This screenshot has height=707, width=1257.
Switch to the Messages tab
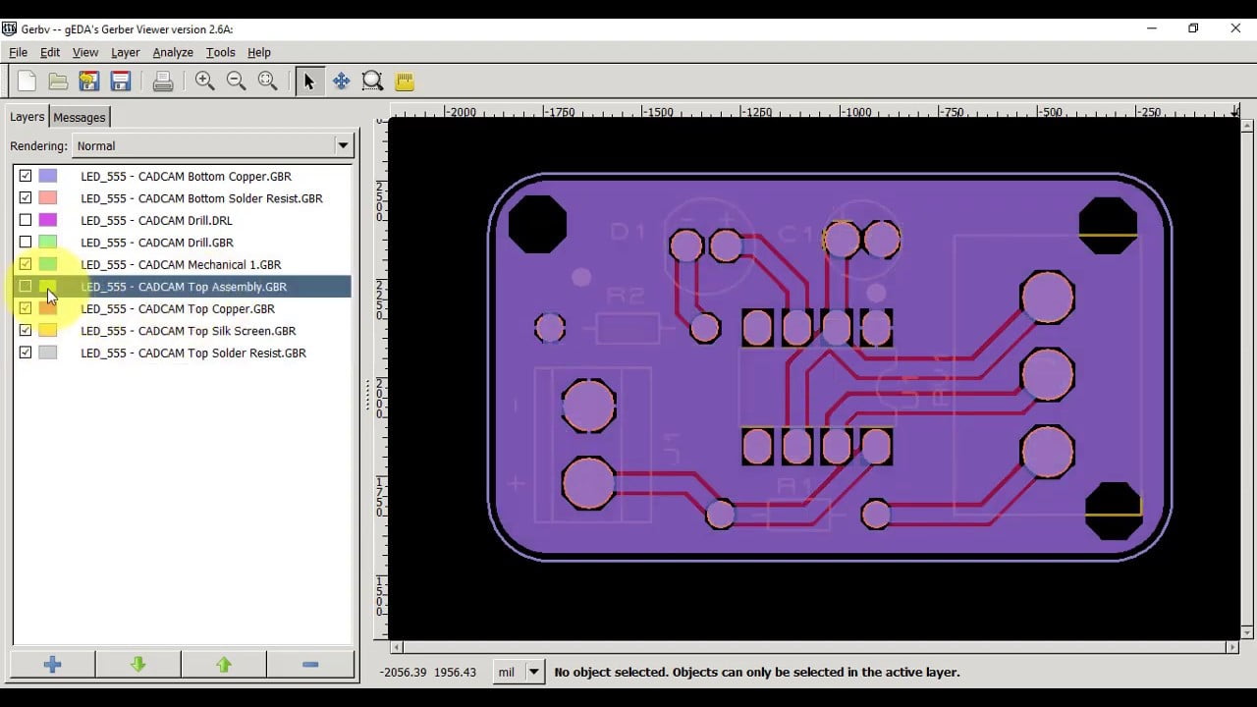(80, 117)
